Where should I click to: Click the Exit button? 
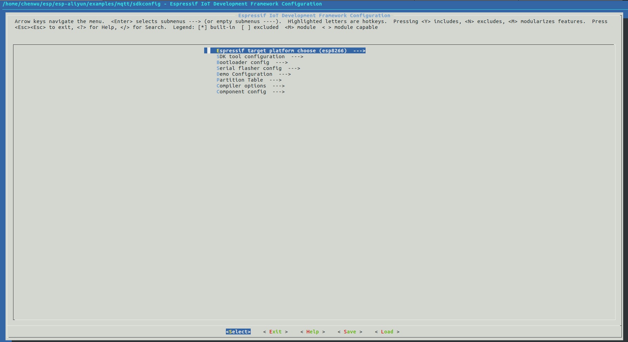coord(276,332)
